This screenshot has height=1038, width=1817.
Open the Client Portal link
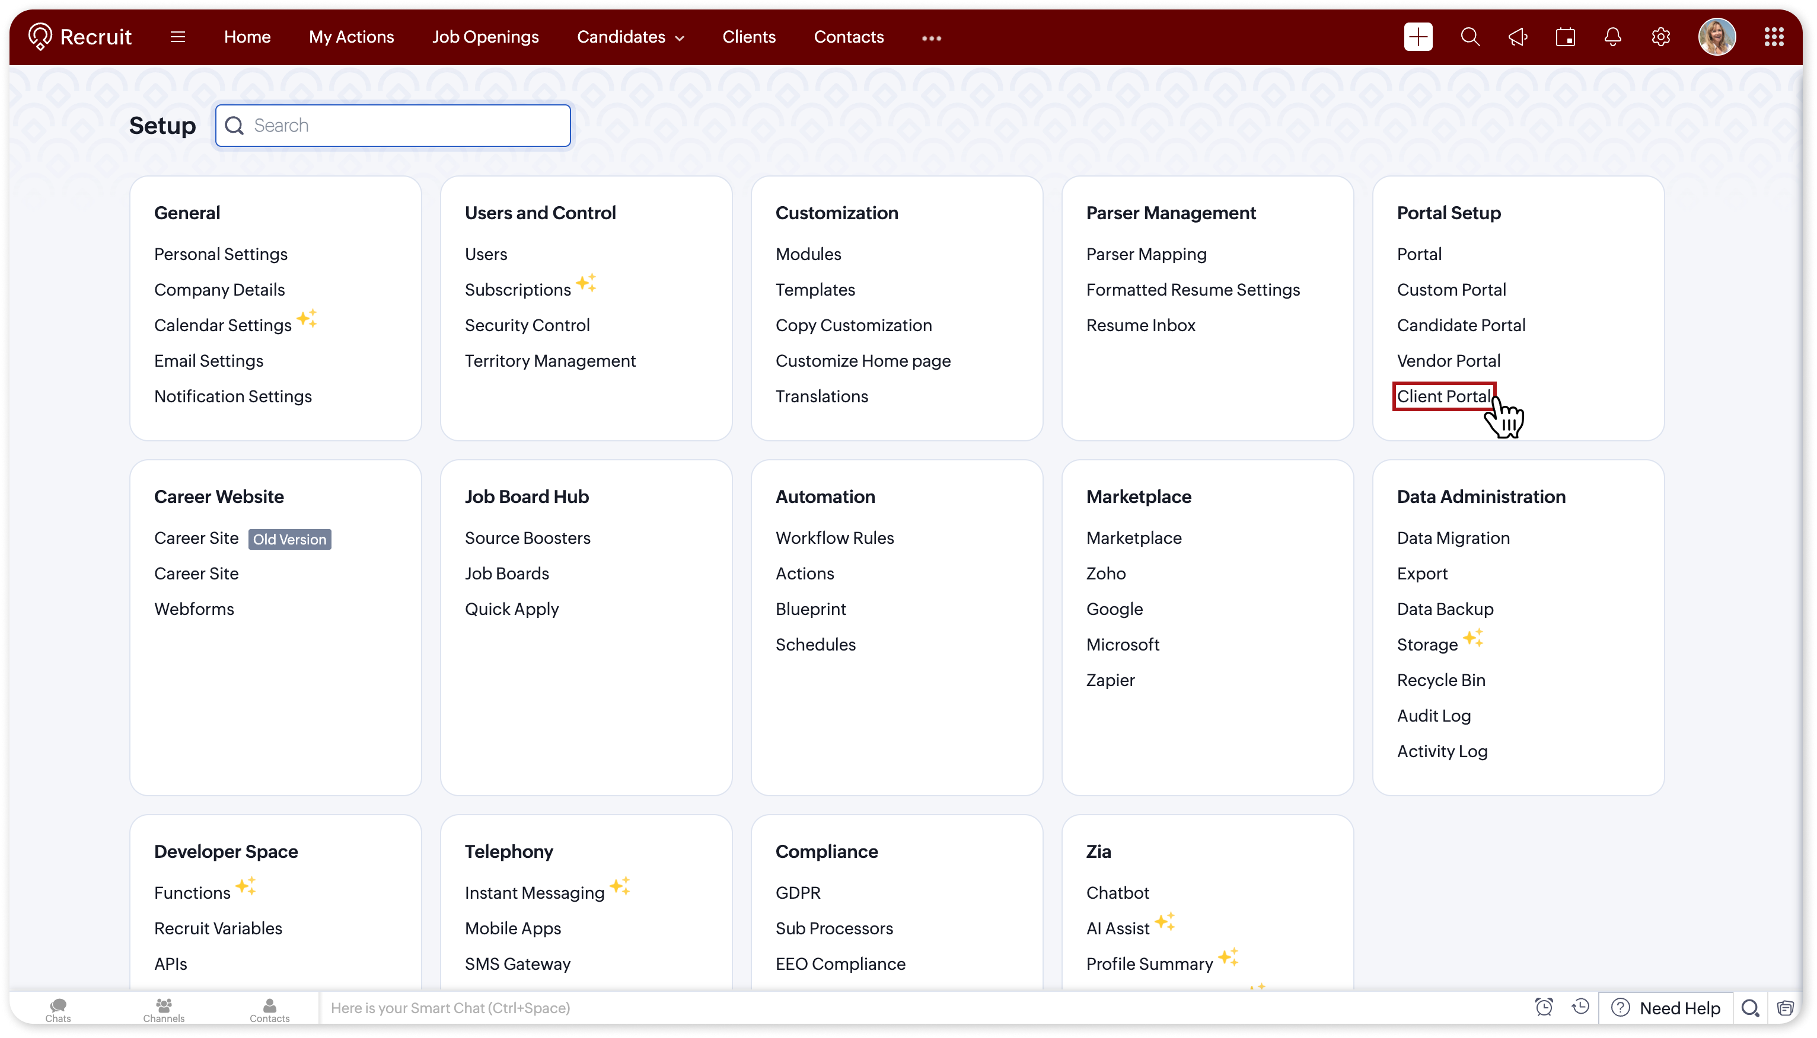click(1443, 396)
